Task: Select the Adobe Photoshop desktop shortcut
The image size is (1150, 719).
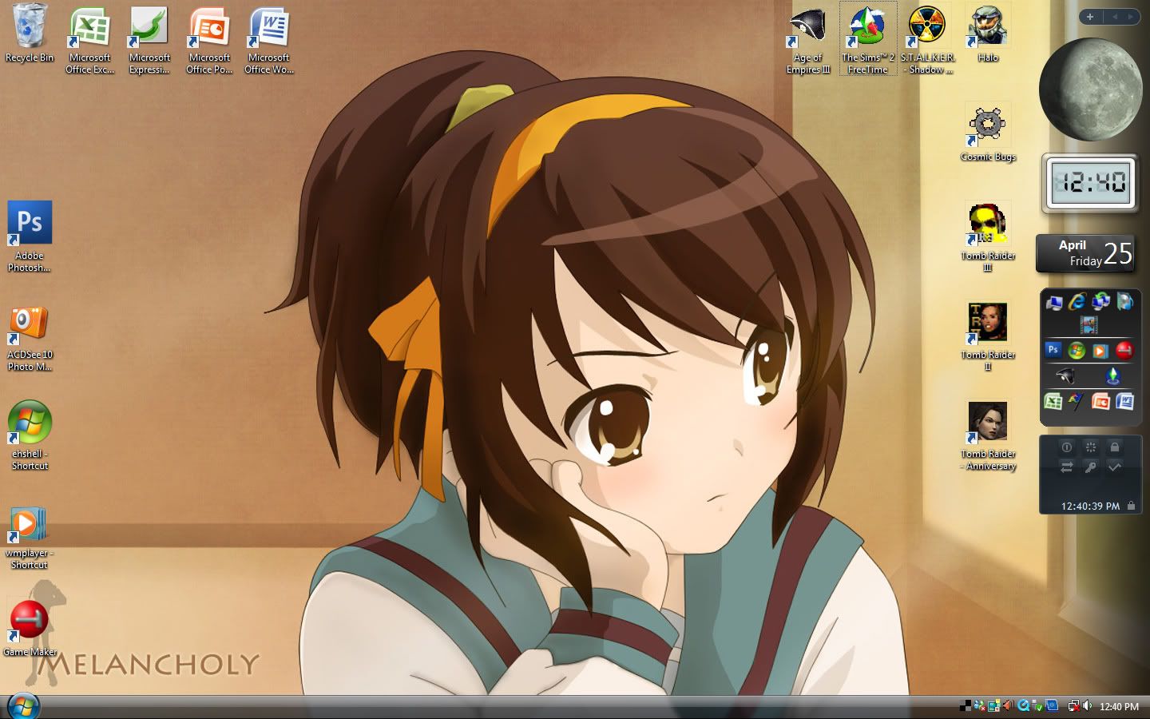Action: coord(30,236)
